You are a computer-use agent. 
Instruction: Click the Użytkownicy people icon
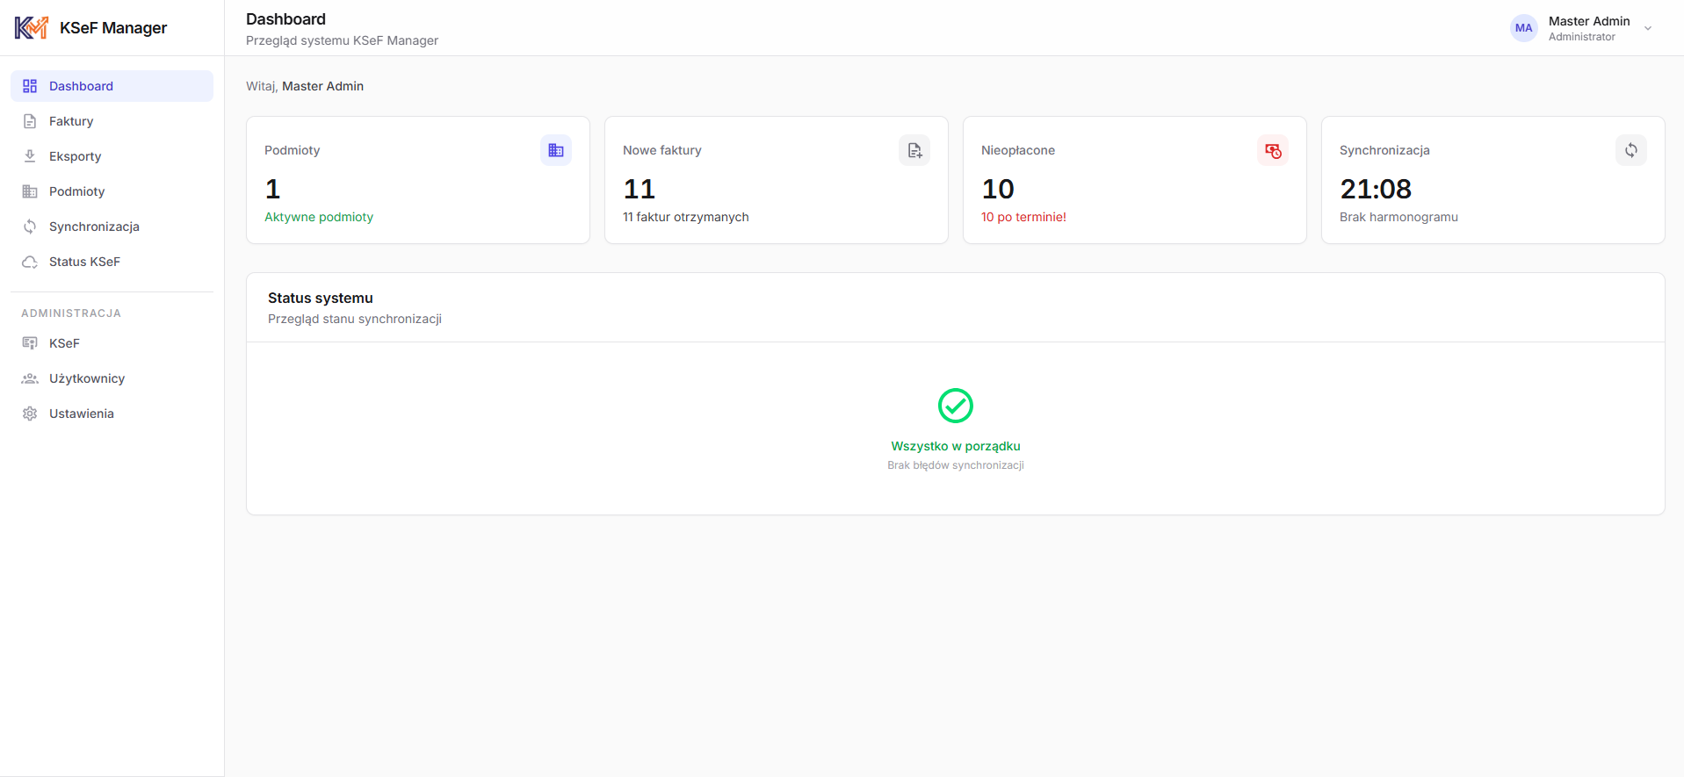(x=30, y=378)
